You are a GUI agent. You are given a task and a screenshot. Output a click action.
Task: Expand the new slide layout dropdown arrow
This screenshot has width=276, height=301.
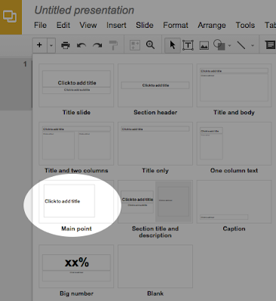click(51, 45)
